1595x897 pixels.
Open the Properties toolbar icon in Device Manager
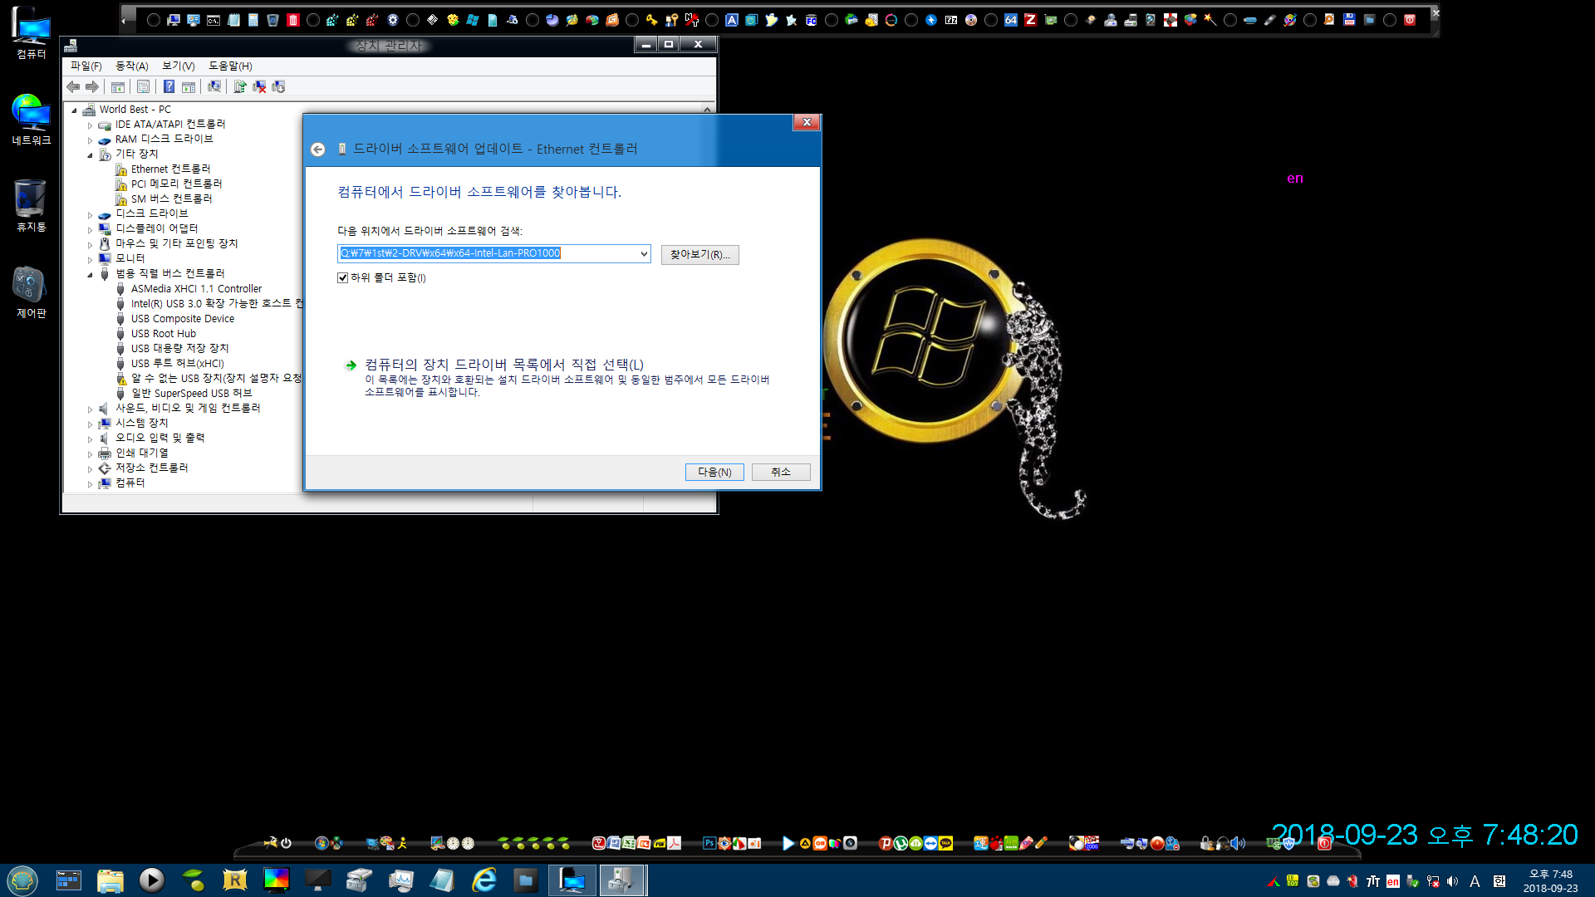(x=143, y=86)
